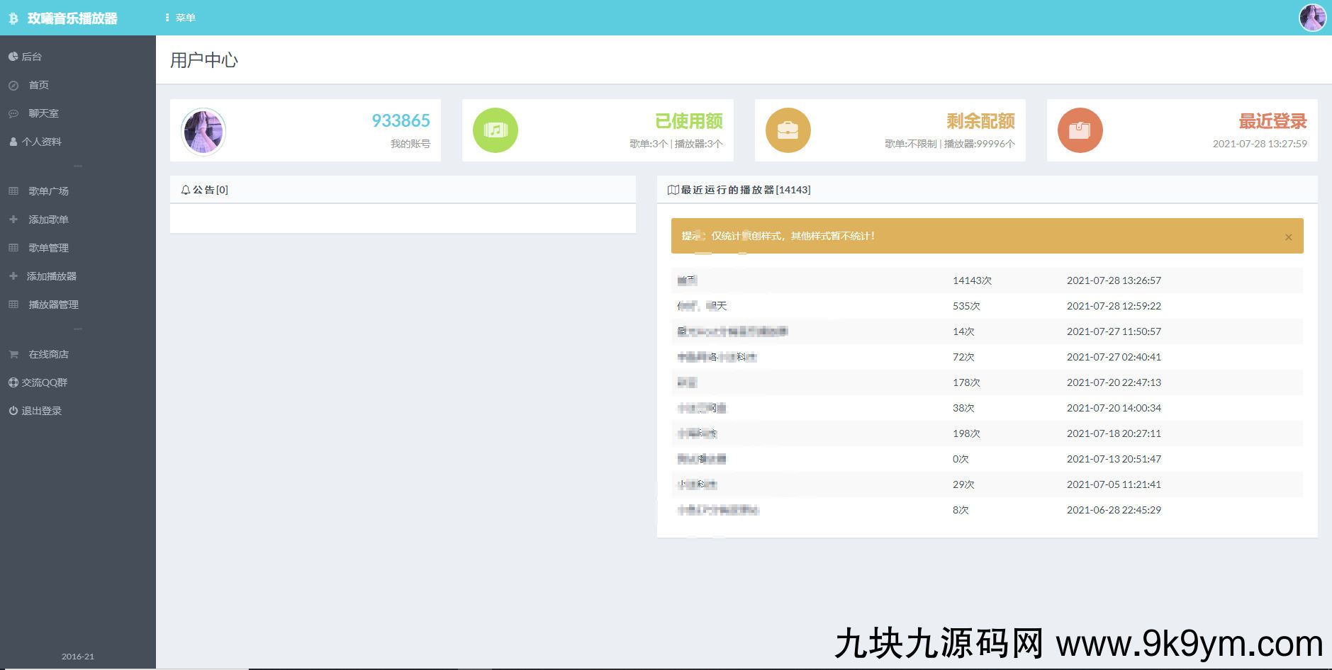Open 首页 in the sidebar
This screenshot has height=670, width=1332.
coord(38,85)
